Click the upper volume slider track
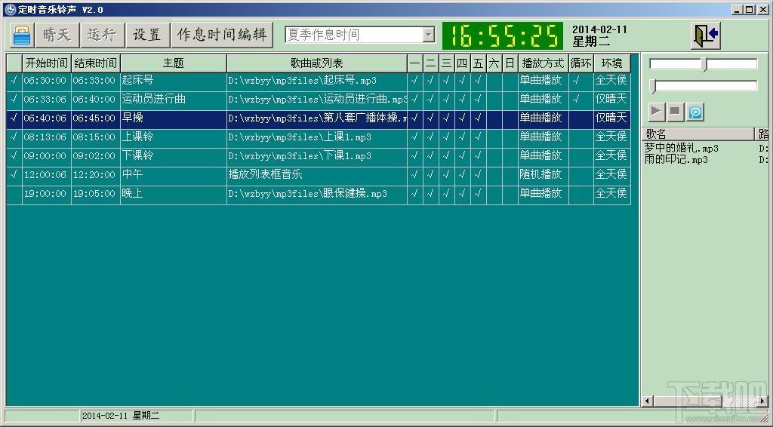Screen dimensions: 773x427 [x=703, y=64]
